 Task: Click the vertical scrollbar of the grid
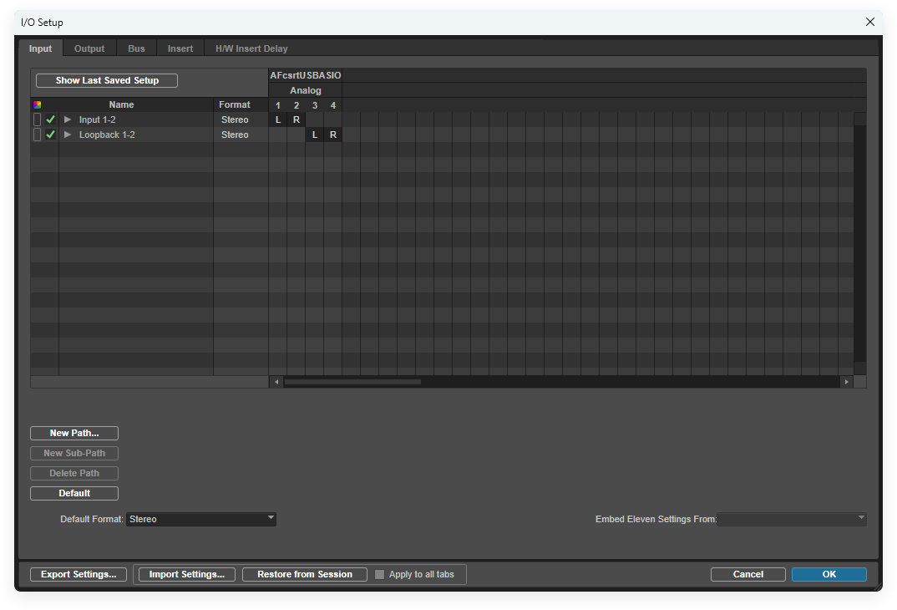pyautogui.click(x=859, y=244)
